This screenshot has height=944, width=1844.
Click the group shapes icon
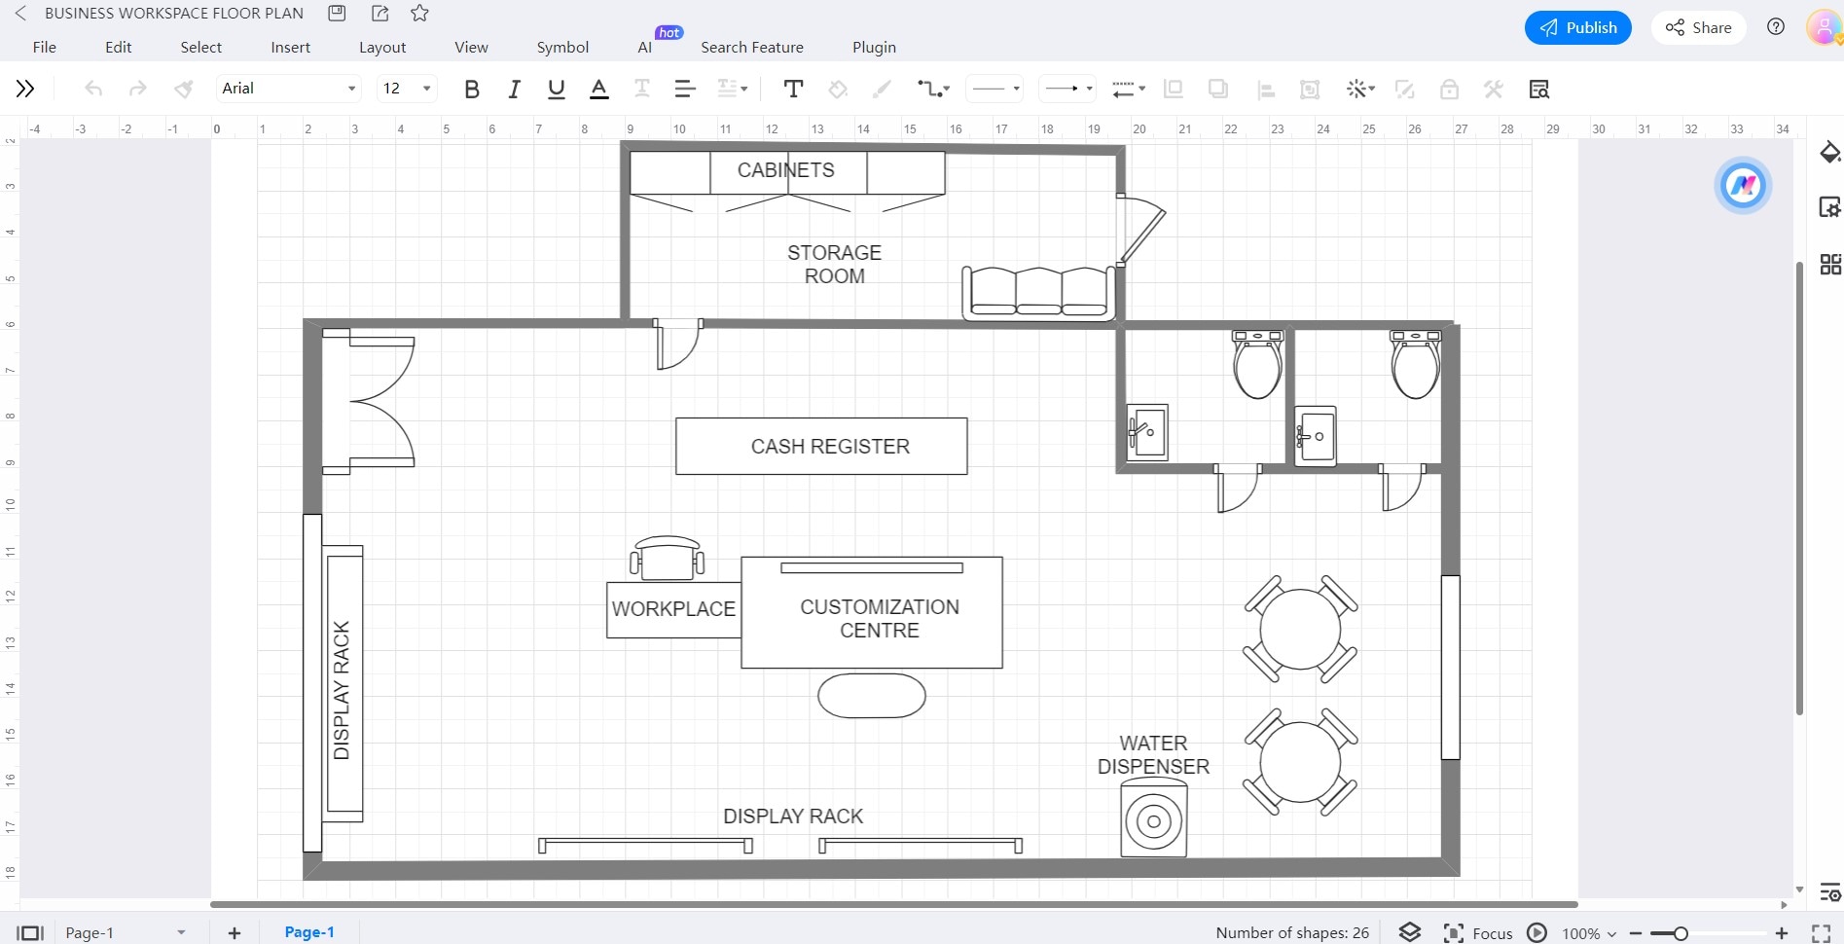[1310, 90]
